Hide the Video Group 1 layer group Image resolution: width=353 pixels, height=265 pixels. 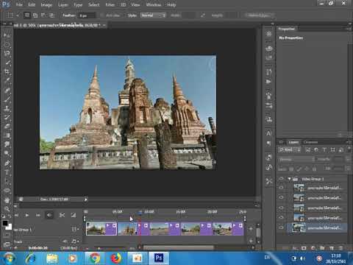point(281,179)
